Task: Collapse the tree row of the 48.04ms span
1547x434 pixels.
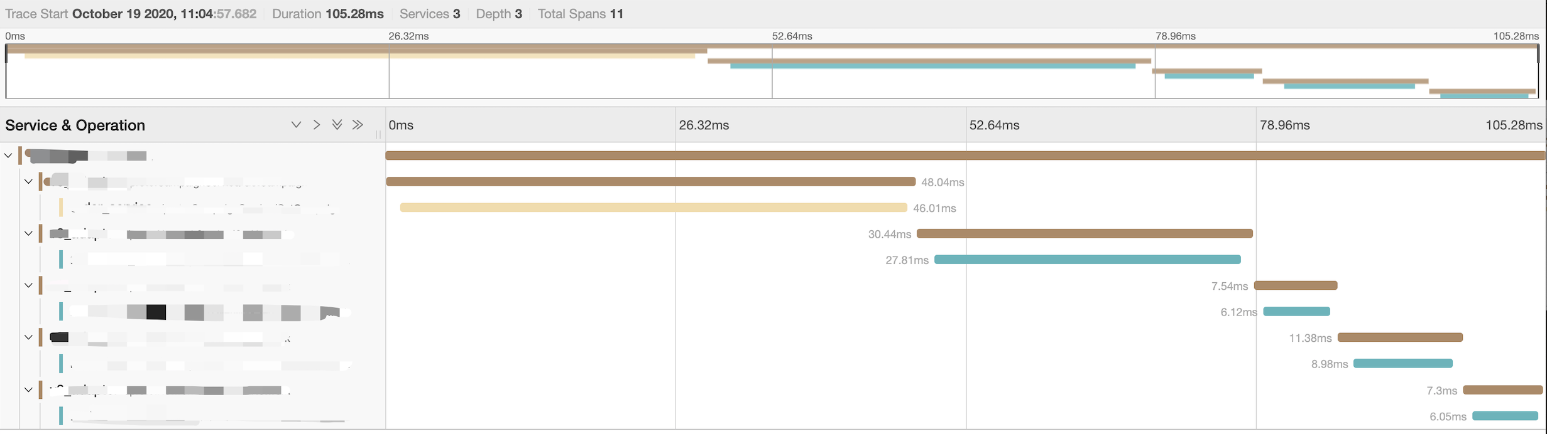Action: 28,182
